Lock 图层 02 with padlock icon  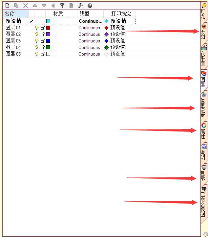pyautogui.click(x=43, y=34)
